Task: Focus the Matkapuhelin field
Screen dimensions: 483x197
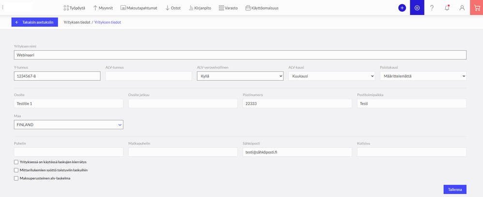Action: 183,152
